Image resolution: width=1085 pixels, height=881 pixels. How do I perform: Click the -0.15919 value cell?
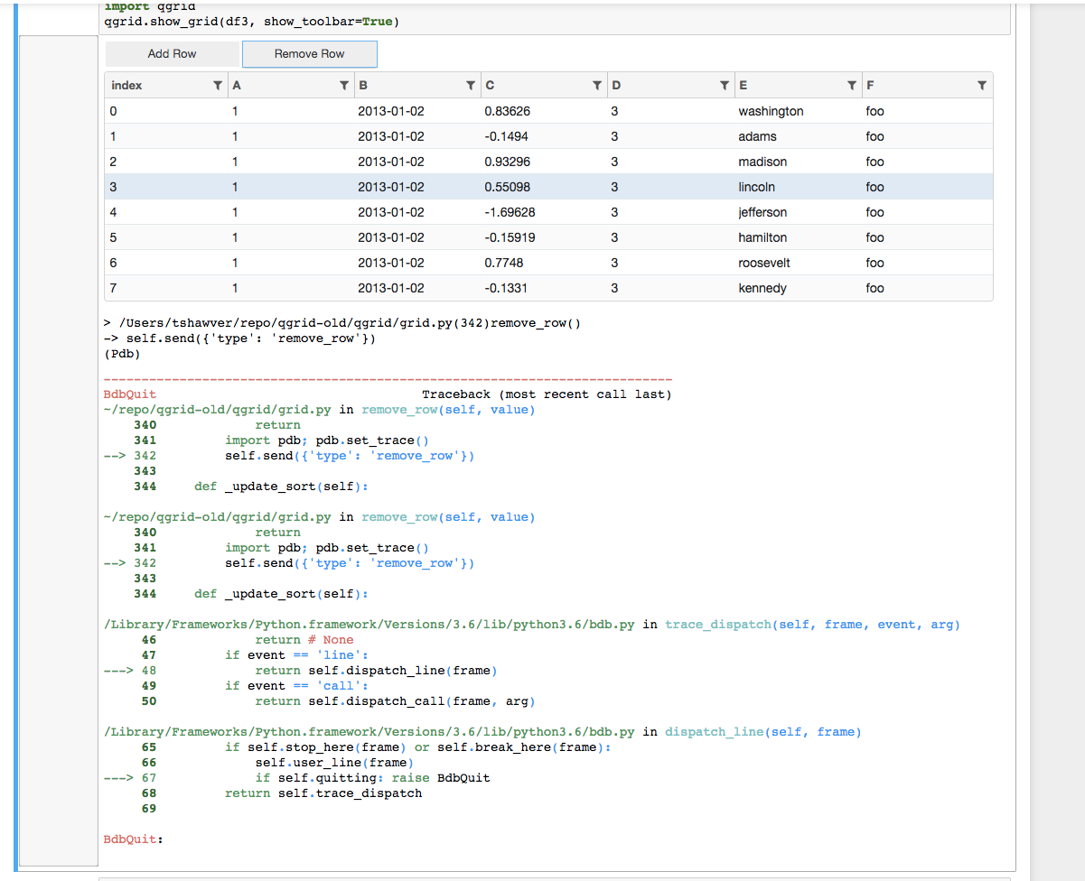click(x=510, y=237)
